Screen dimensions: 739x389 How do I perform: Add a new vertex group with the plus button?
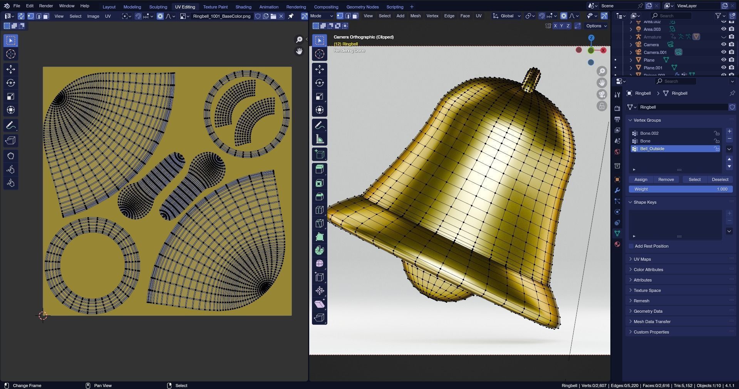click(729, 131)
